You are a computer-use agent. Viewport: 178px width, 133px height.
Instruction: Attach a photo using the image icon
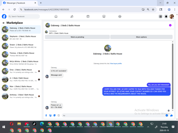(50, 115)
